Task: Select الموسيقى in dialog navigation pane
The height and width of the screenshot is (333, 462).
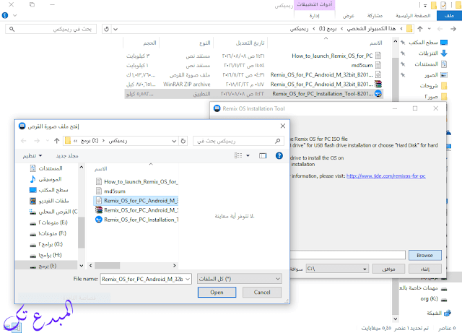Action: click(x=46, y=179)
